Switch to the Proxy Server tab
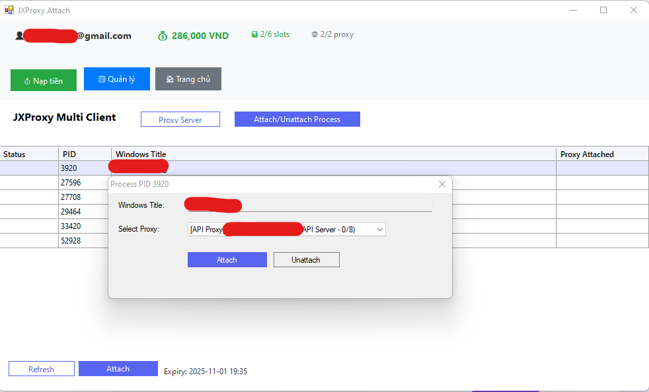This screenshot has height=392, width=649. tap(180, 119)
